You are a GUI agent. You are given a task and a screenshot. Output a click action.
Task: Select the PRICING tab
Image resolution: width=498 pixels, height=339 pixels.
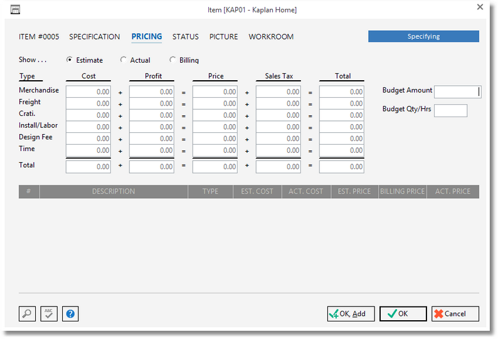click(147, 37)
